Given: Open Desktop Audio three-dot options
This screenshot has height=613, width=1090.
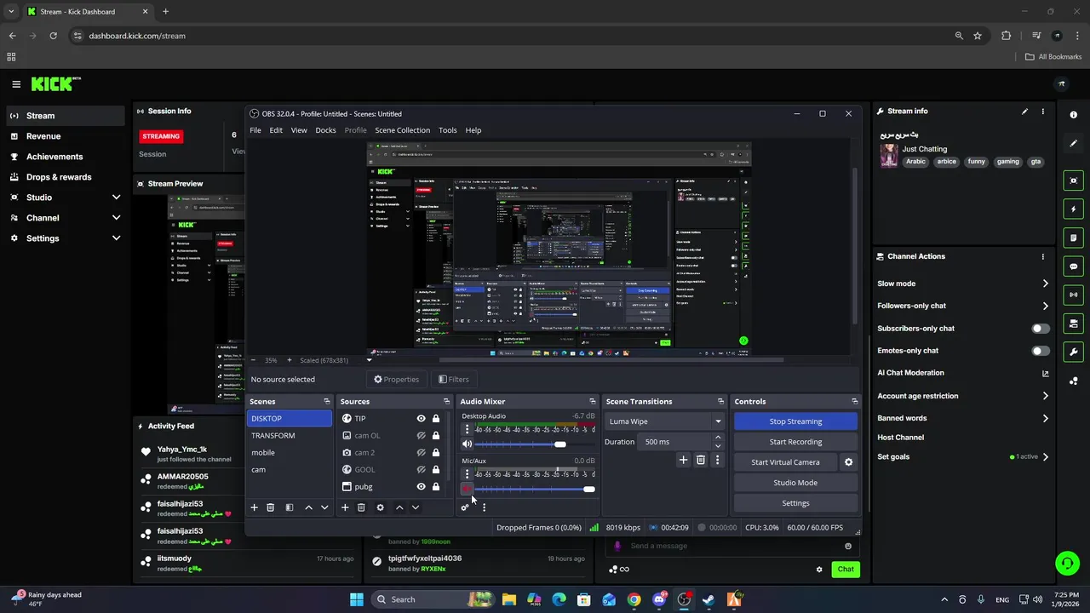Looking at the screenshot, I should coord(467,429).
